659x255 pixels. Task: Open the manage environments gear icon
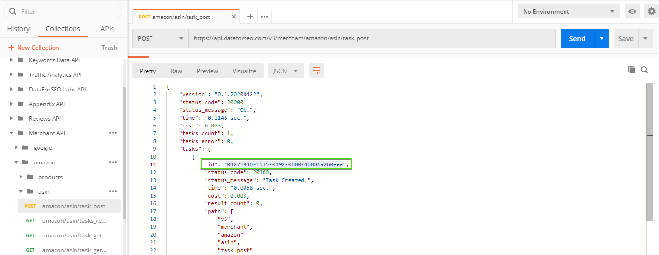click(651, 11)
